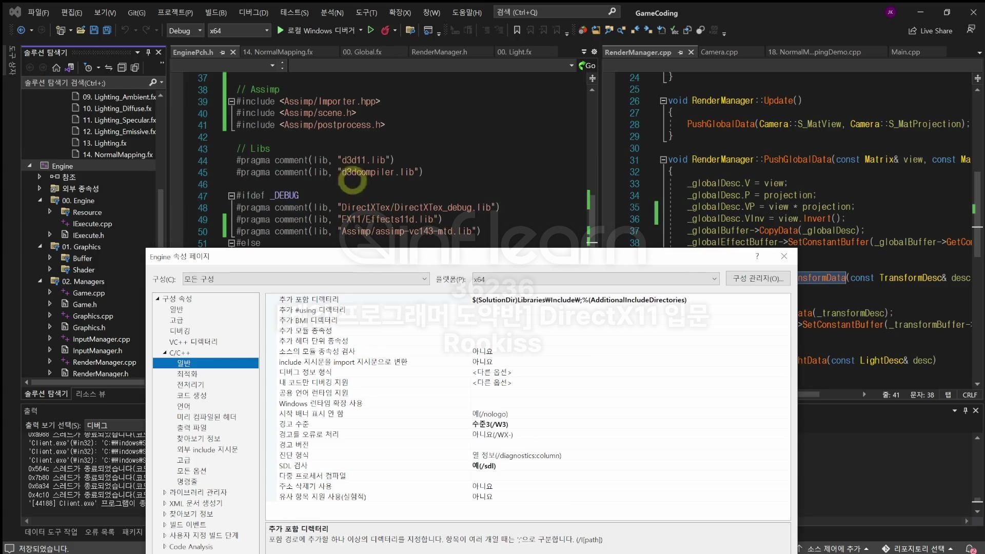985x554 pixels.
Task: Open the 빌드(B) menu
Action: [215, 12]
